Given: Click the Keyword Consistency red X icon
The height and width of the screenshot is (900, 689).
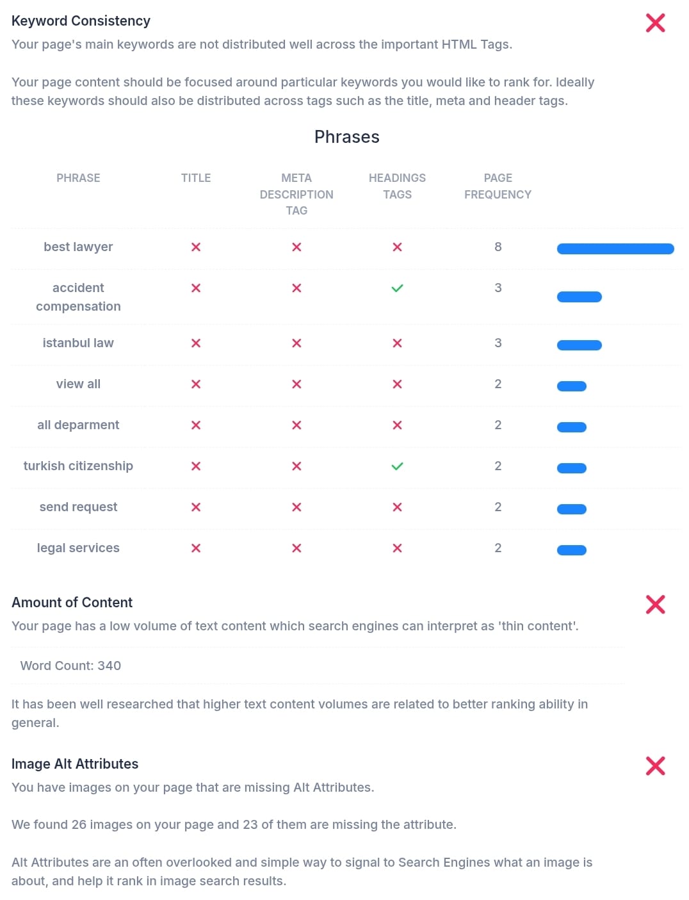Looking at the screenshot, I should (655, 23).
